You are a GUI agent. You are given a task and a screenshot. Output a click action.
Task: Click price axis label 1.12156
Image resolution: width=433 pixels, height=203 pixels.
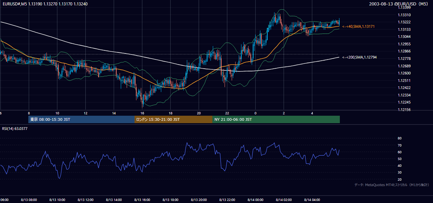click(x=404, y=110)
